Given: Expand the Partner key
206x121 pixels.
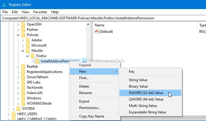Looking at the screenshot, I should [18, 30].
